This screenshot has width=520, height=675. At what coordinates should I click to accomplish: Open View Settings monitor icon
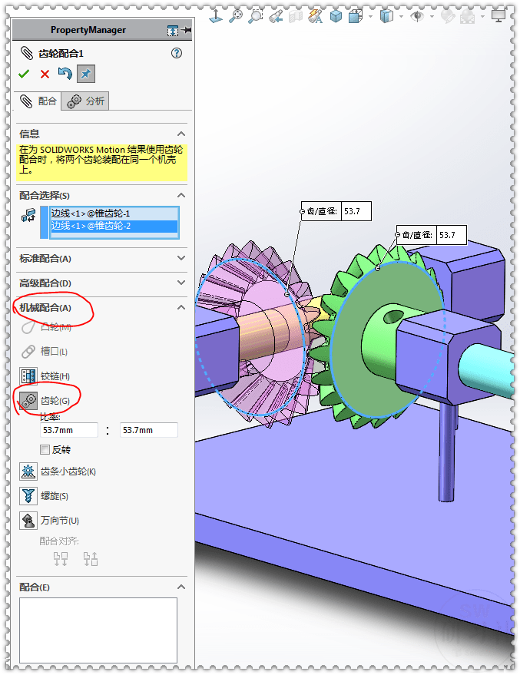click(x=498, y=16)
